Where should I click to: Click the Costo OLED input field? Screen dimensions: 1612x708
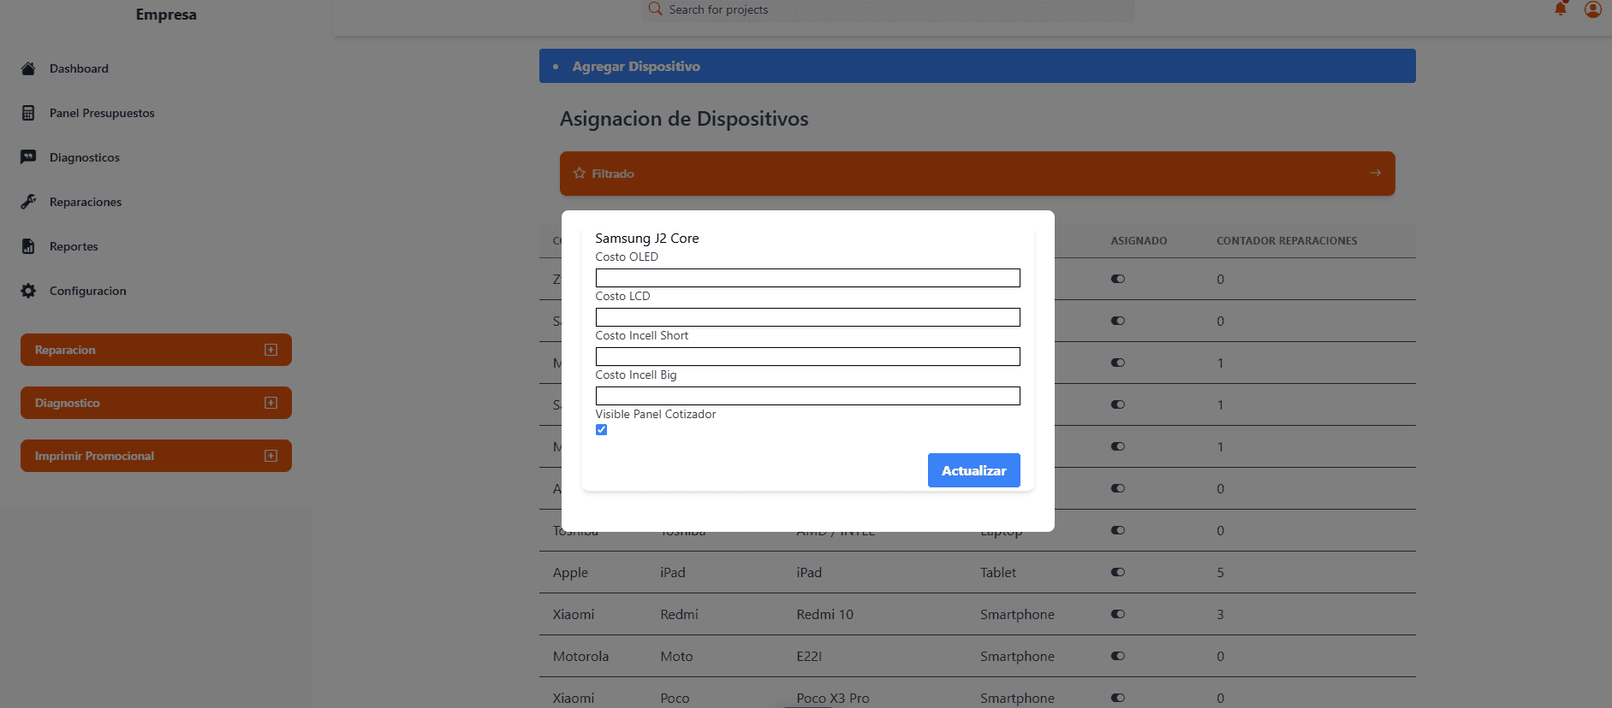tap(807, 278)
